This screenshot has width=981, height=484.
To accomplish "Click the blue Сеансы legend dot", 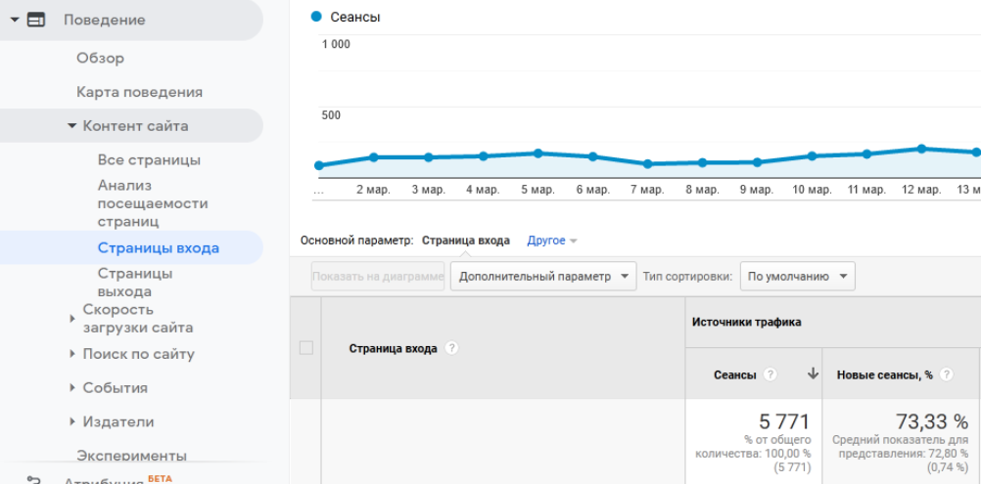I will coord(315,17).
